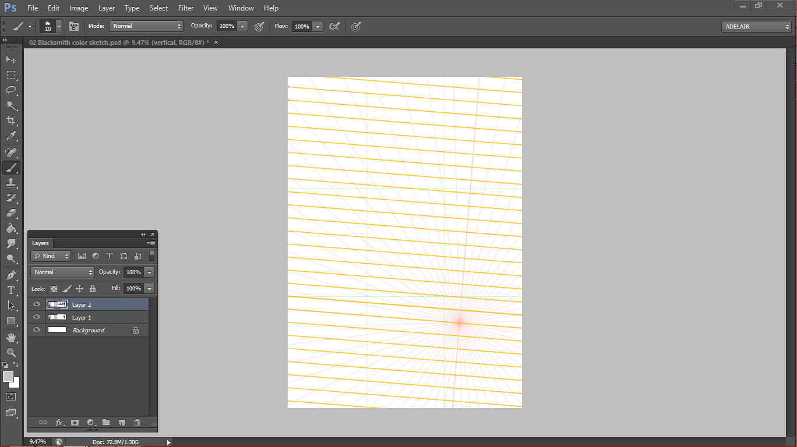Toggle Quick Mask mode
The image size is (797, 447).
tap(11, 397)
